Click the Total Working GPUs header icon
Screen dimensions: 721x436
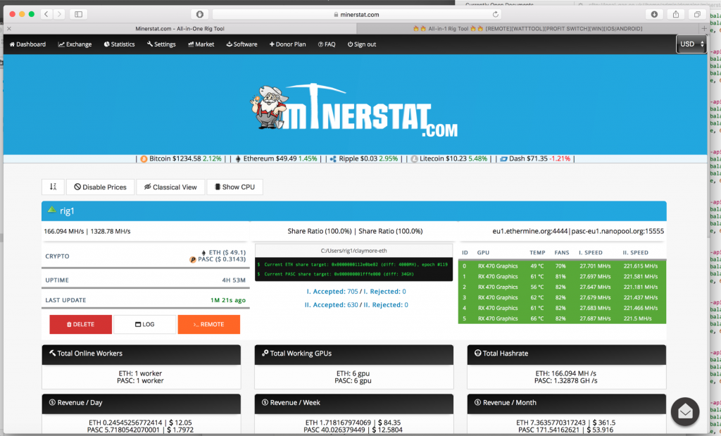265,353
